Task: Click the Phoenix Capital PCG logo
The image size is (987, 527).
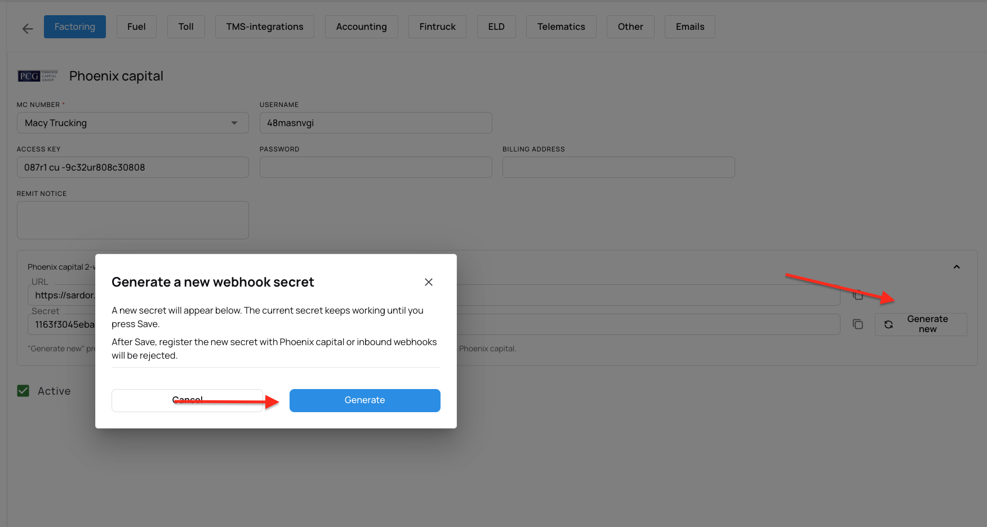Action: tap(38, 76)
